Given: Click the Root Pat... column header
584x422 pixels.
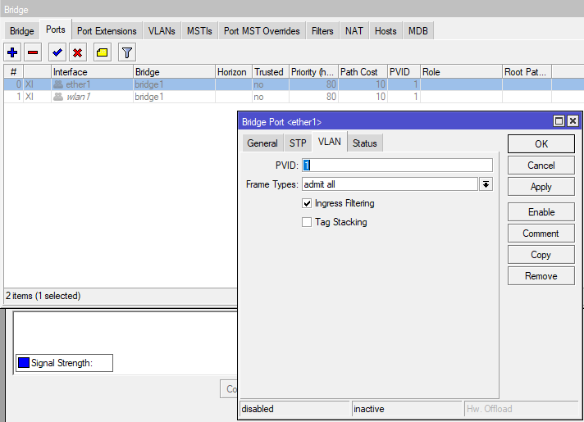Looking at the screenshot, I should [527, 72].
